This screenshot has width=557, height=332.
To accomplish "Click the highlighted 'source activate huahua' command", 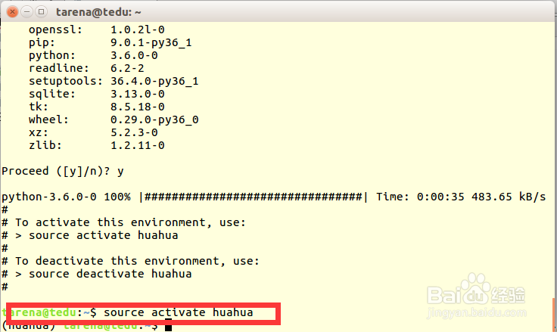I will (x=178, y=312).
